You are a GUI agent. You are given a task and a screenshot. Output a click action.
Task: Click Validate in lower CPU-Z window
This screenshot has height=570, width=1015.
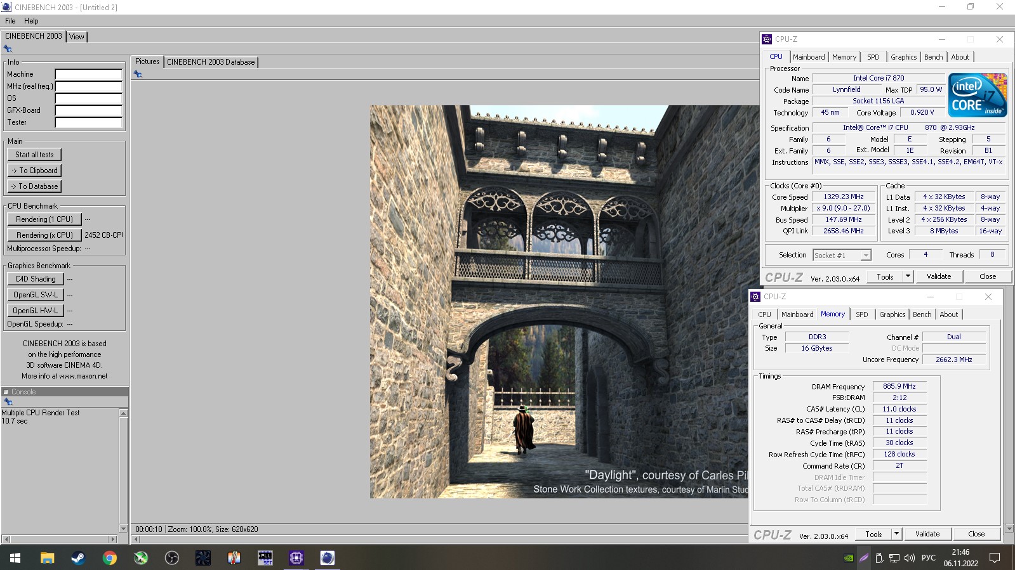[x=927, y=534]
